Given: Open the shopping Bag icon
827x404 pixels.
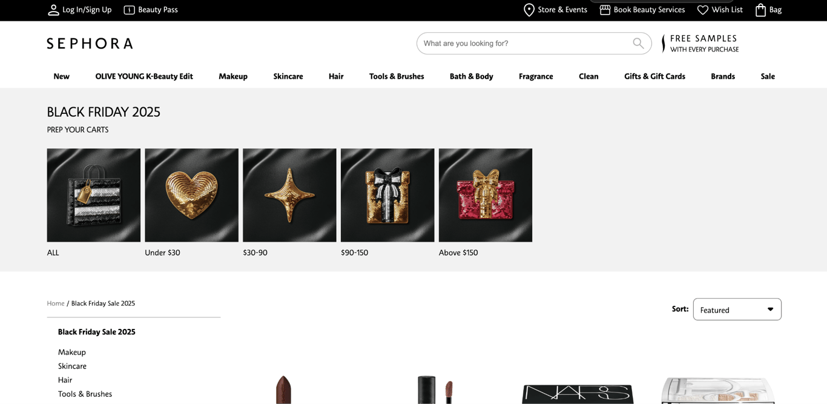Looking at the screenshot, I should [x=761, y=10].
